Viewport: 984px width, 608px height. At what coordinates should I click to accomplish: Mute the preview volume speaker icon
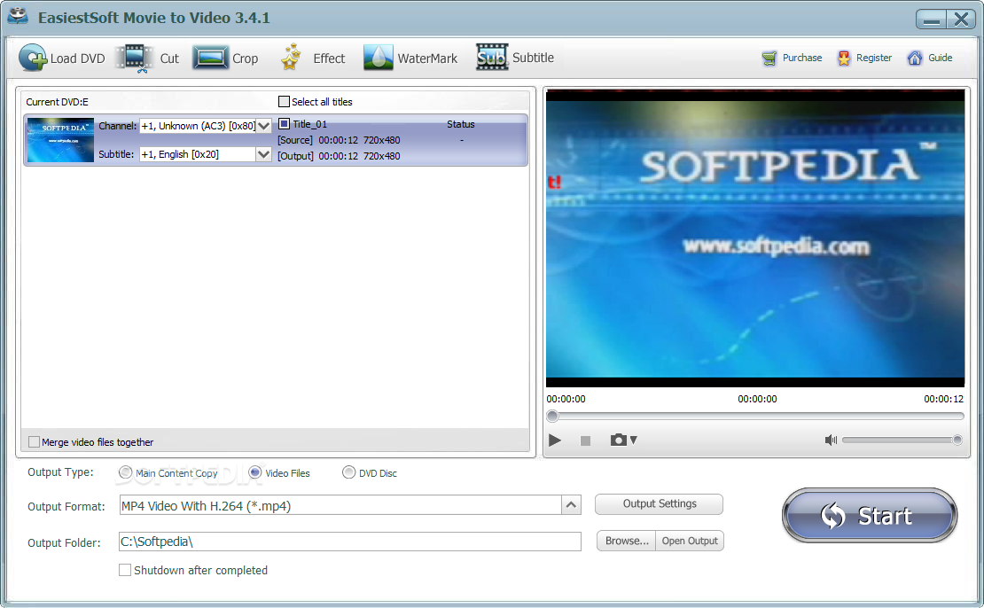pos(831,440)
